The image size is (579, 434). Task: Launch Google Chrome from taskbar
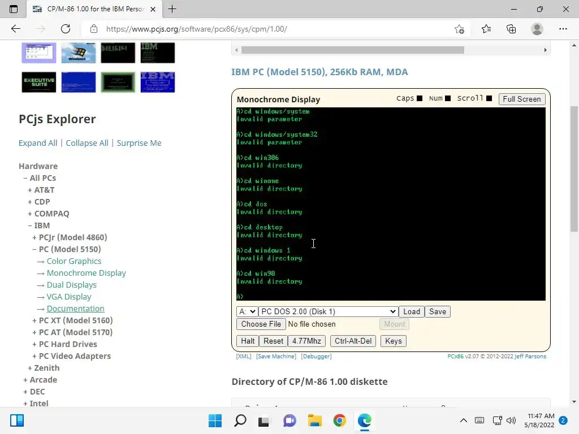point(339,420)
